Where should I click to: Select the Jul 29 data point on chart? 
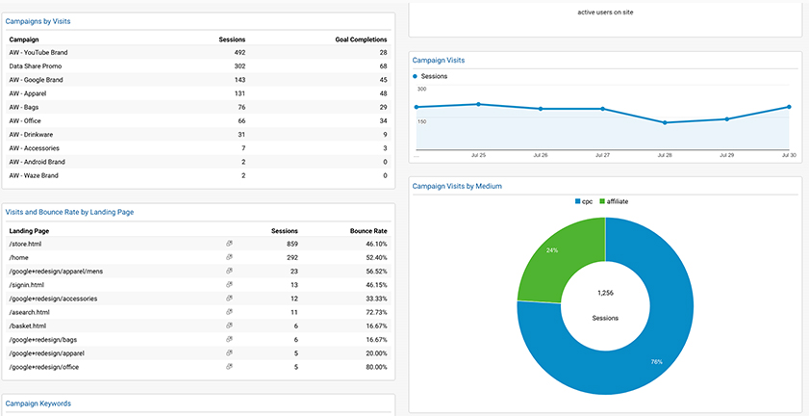(x=727, y=119)
